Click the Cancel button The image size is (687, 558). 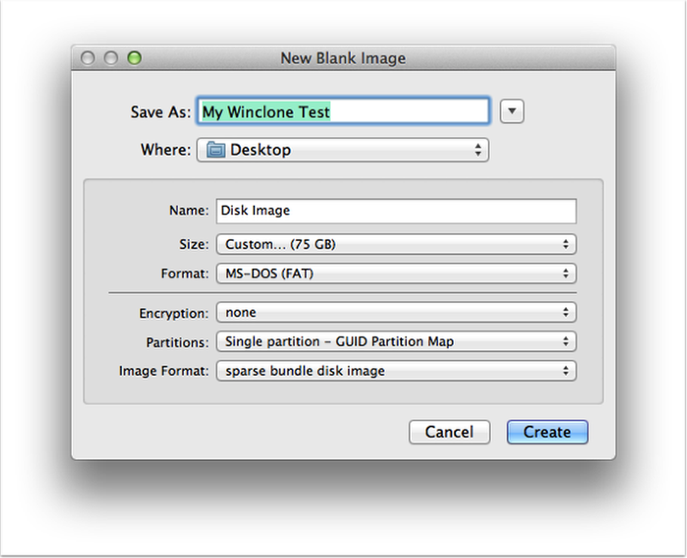click(449, 432)
